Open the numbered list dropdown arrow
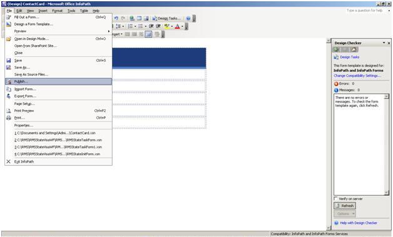Image resolution: width=393 pixels, height=237 pixels. tap(135, 26)
